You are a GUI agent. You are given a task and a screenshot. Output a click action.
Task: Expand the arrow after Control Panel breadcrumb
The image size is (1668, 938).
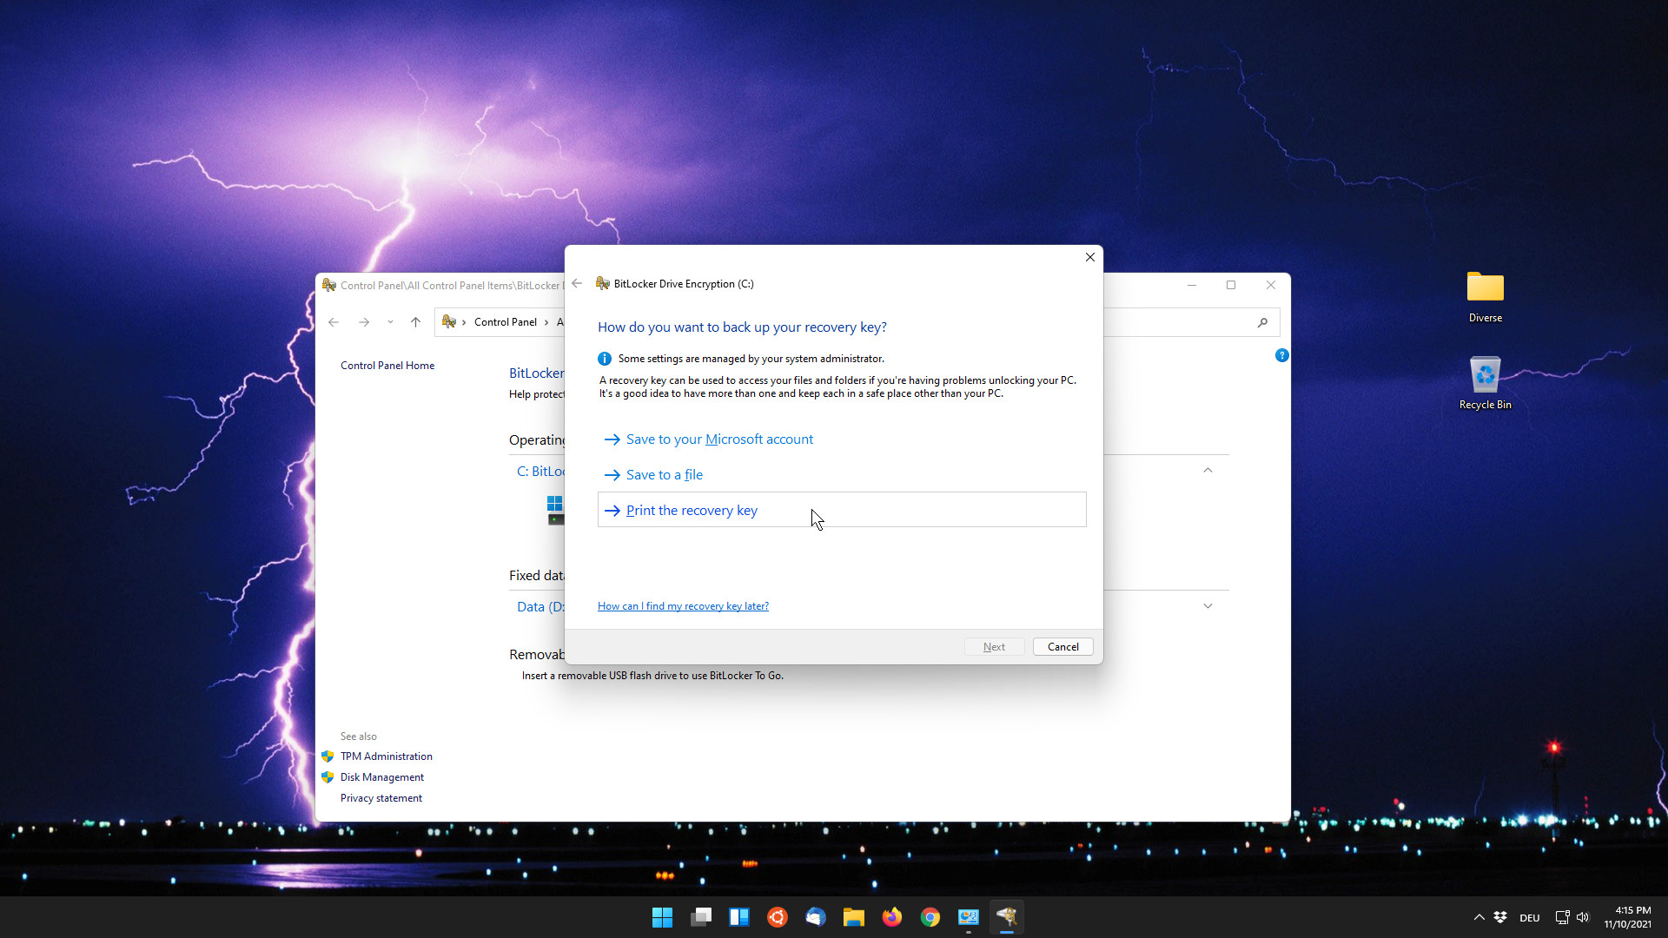(546, 322)
